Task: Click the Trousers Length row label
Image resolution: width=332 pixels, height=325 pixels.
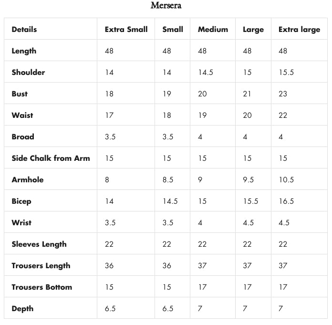Action: pyautogui.click(x=41, y=265)
